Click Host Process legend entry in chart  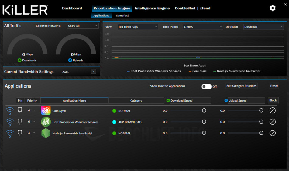[154, 71]
